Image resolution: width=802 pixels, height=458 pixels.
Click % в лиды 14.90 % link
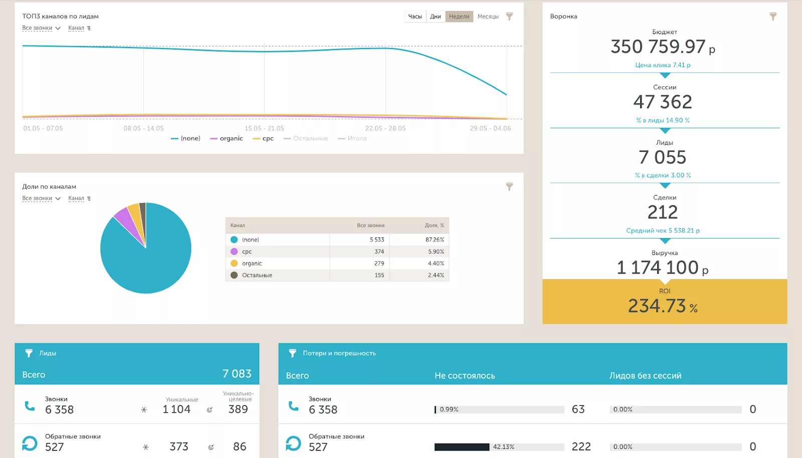663,120
